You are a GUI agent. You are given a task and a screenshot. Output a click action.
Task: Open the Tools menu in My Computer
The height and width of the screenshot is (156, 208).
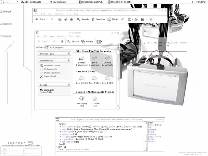tap(70, 36)
